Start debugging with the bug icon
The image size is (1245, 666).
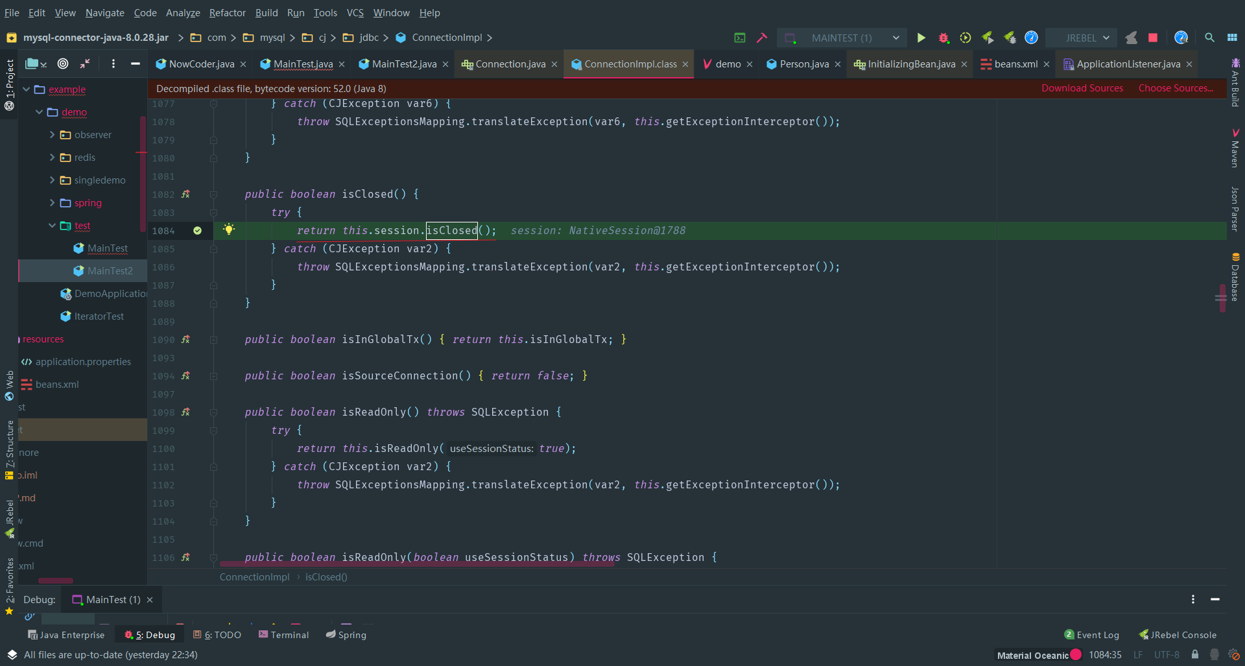coord(944,38)
